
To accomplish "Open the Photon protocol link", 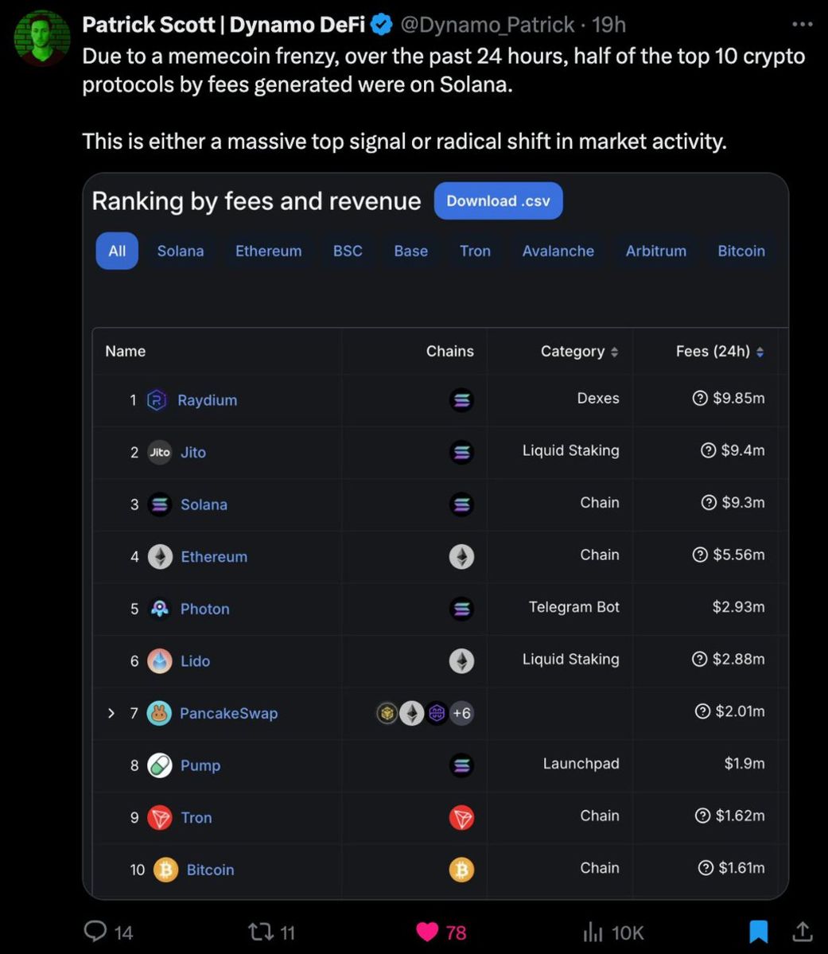I will 204,609.
